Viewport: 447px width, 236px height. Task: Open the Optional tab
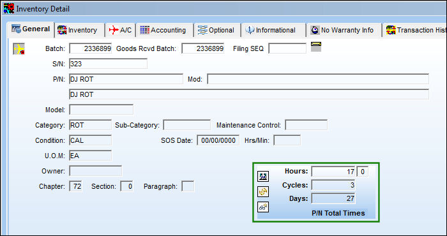216,30
